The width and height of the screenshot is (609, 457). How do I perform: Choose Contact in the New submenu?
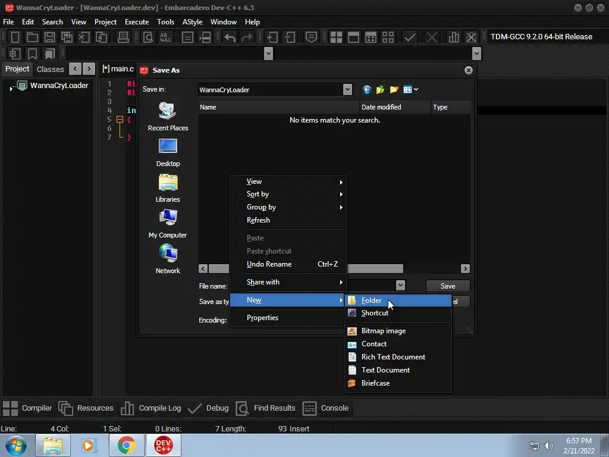pyautogui.click(x=398, y=344)
